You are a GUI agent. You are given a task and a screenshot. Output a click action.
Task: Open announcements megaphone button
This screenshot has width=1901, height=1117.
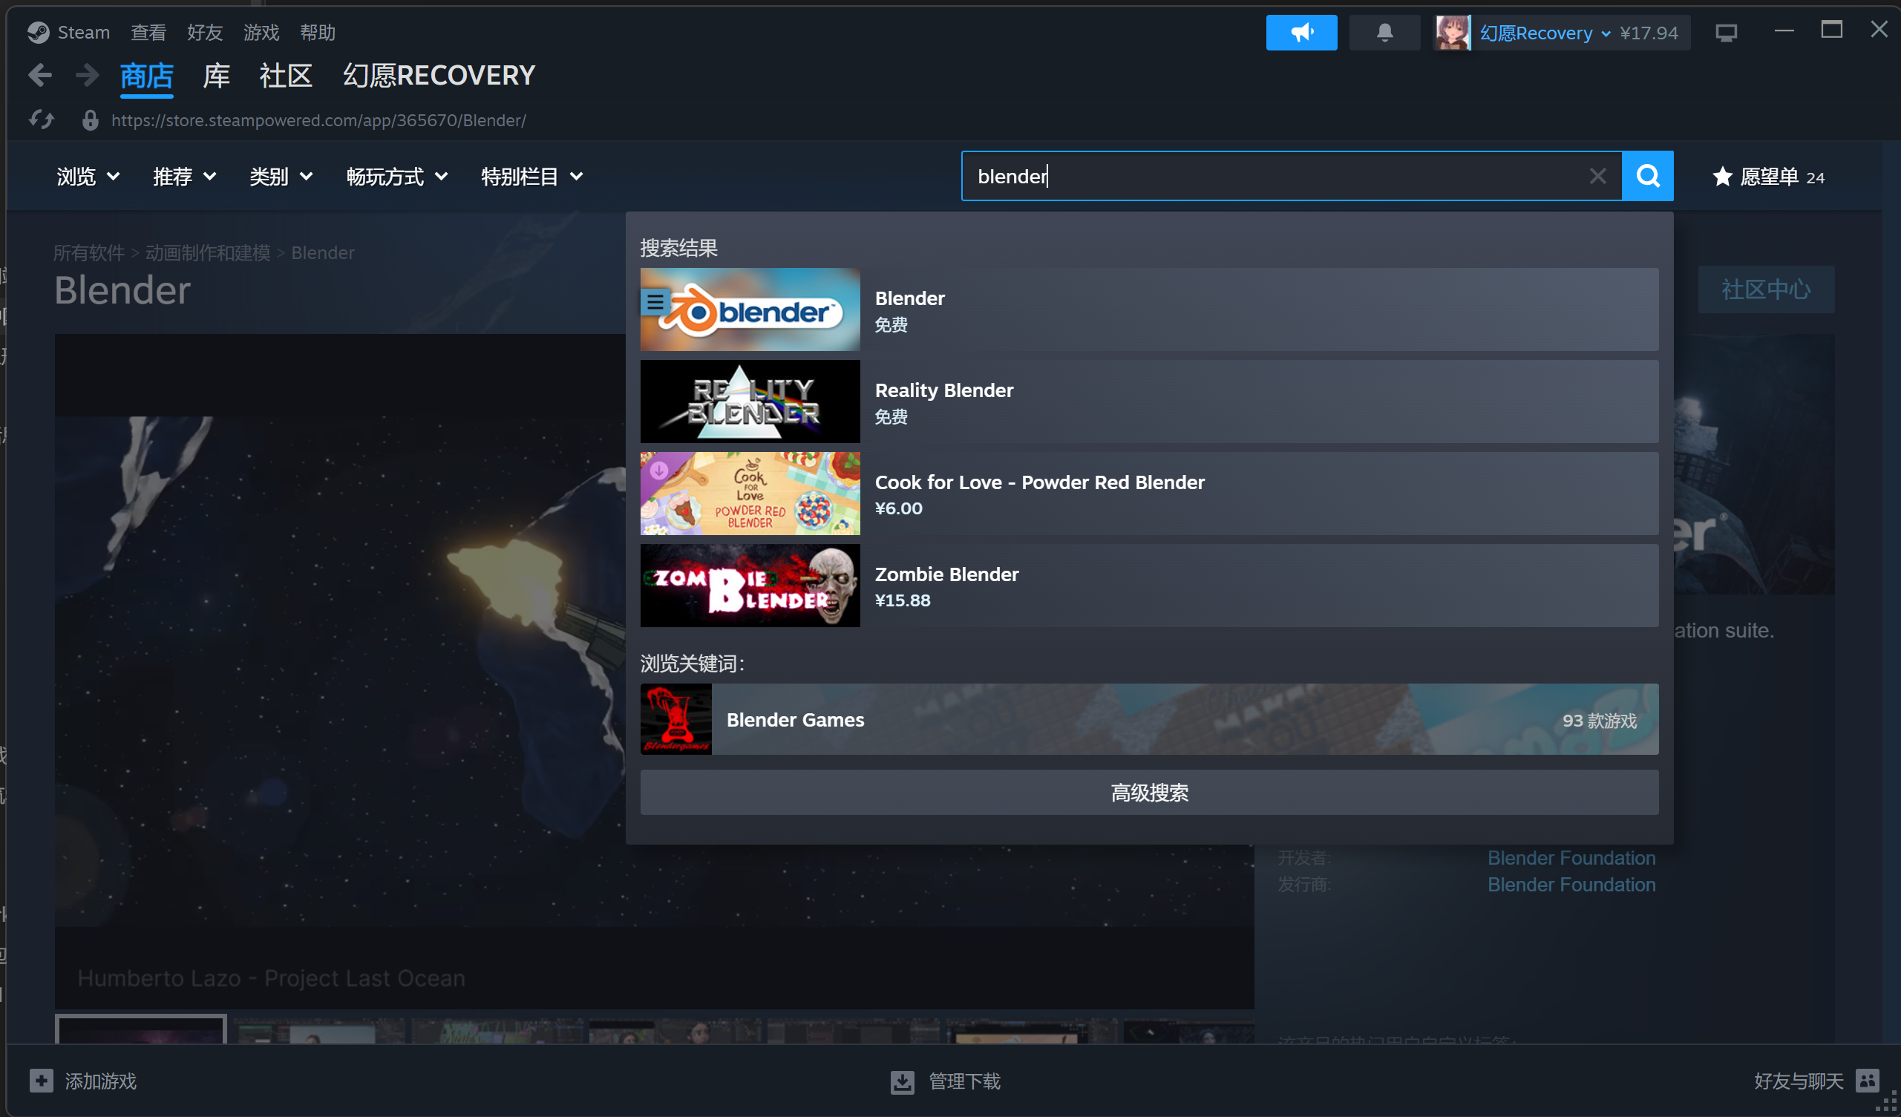click(x=1301, y=33)
